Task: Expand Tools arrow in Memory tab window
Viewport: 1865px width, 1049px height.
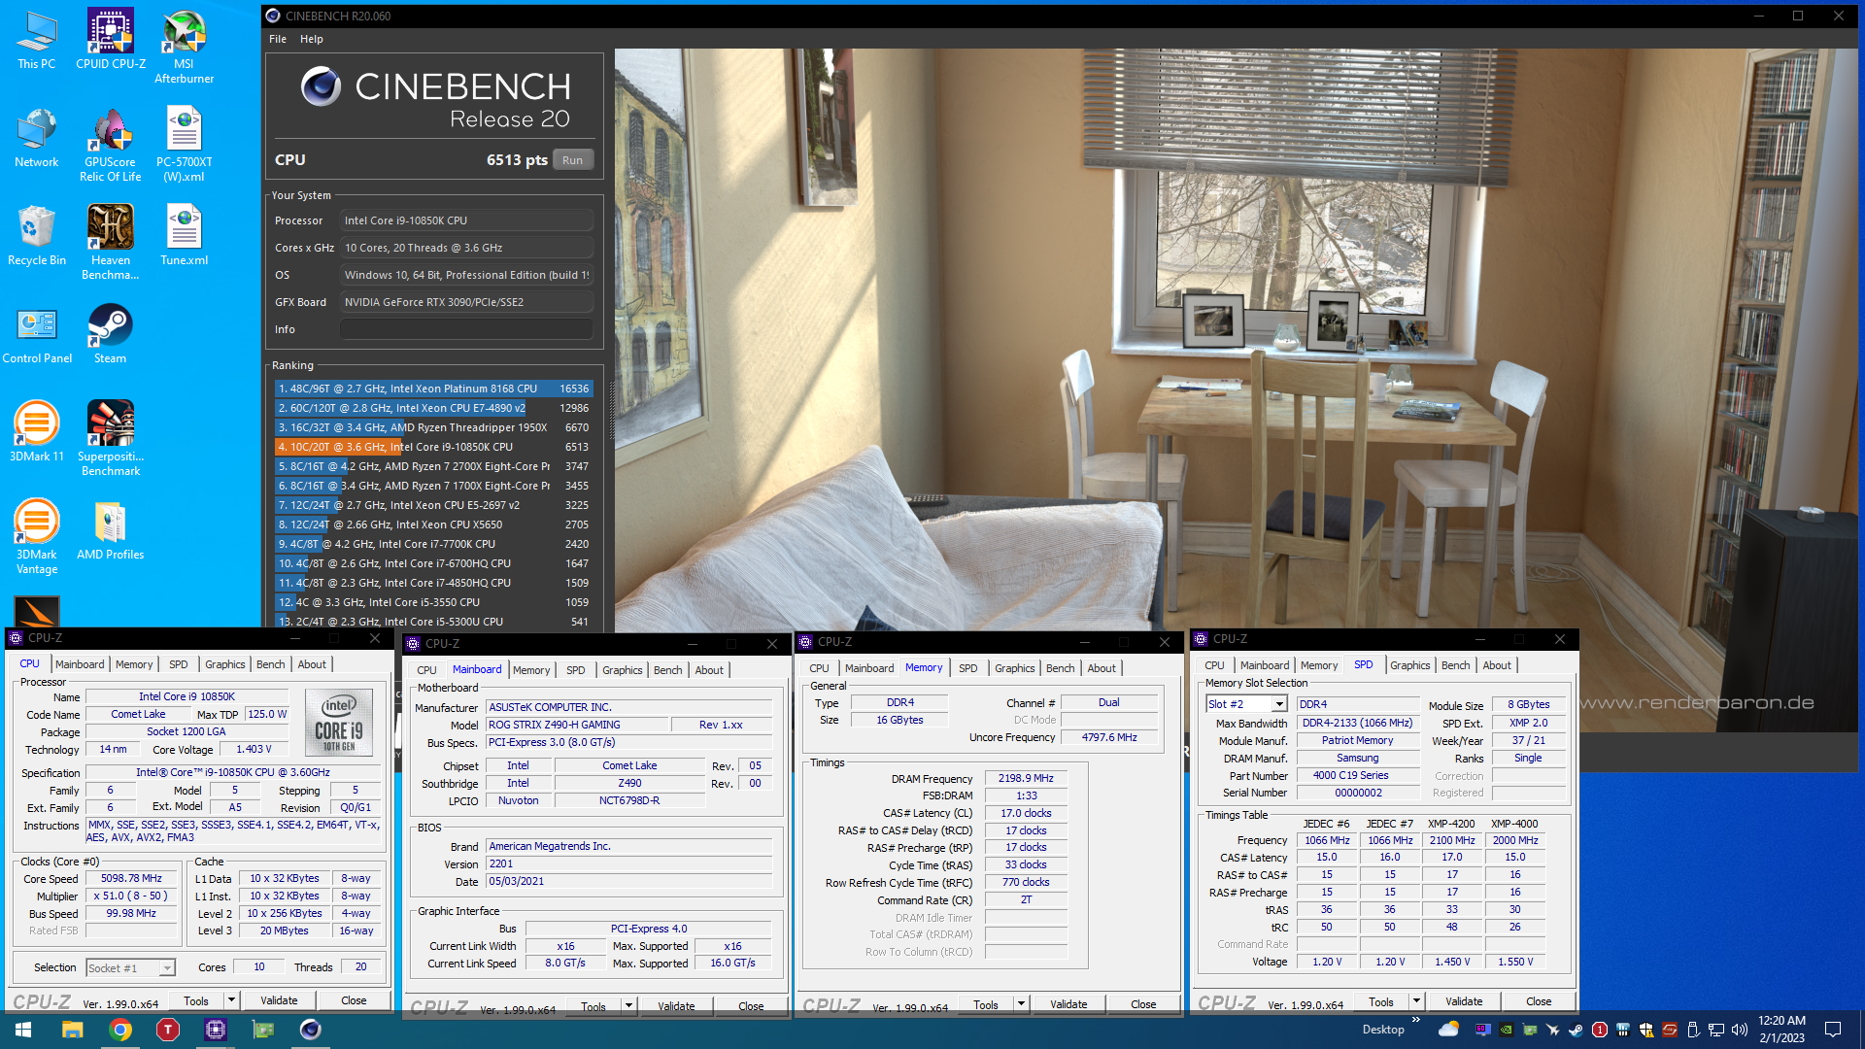Action: pyautogui.click(x=1021, y=1004)
